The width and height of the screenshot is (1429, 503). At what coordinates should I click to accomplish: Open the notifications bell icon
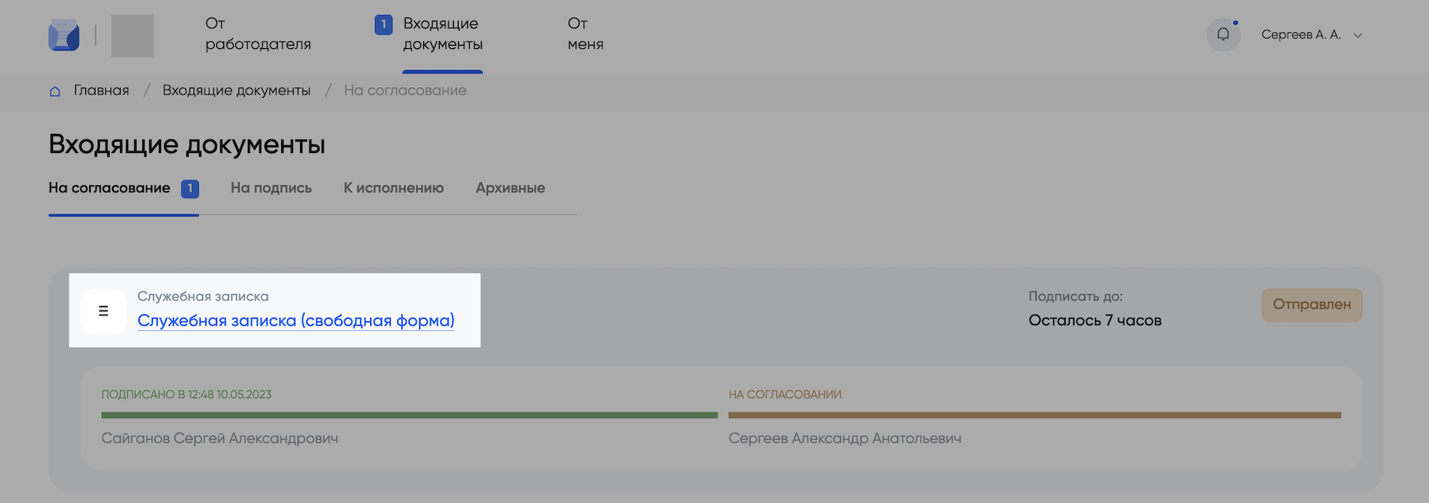coord(1223,35)
